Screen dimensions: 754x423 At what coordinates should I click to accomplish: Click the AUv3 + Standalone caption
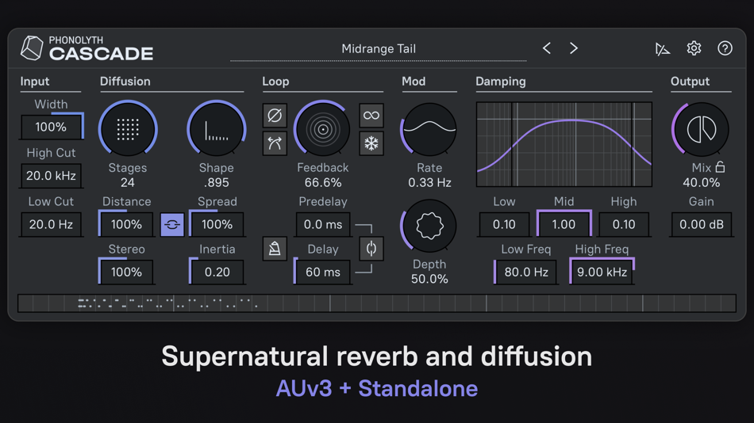click(377, 388)
